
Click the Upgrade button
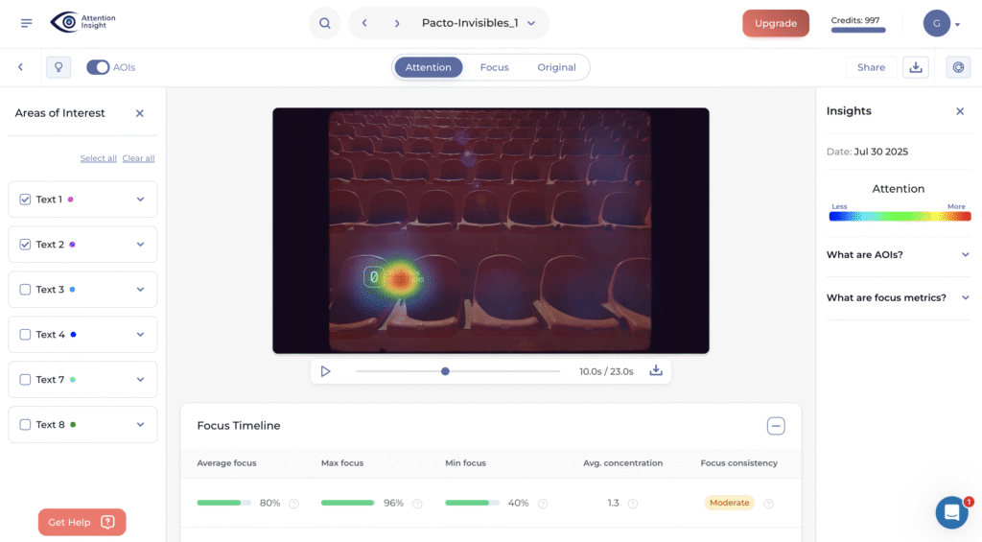pyautogui.click(x=775, y=23)
